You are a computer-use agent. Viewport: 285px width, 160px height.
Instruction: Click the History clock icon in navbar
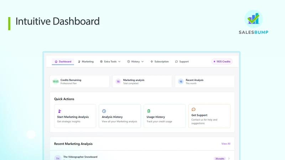tap(129, 62)
